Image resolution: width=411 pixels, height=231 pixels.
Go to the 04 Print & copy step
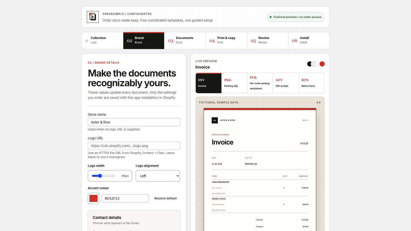226,41
